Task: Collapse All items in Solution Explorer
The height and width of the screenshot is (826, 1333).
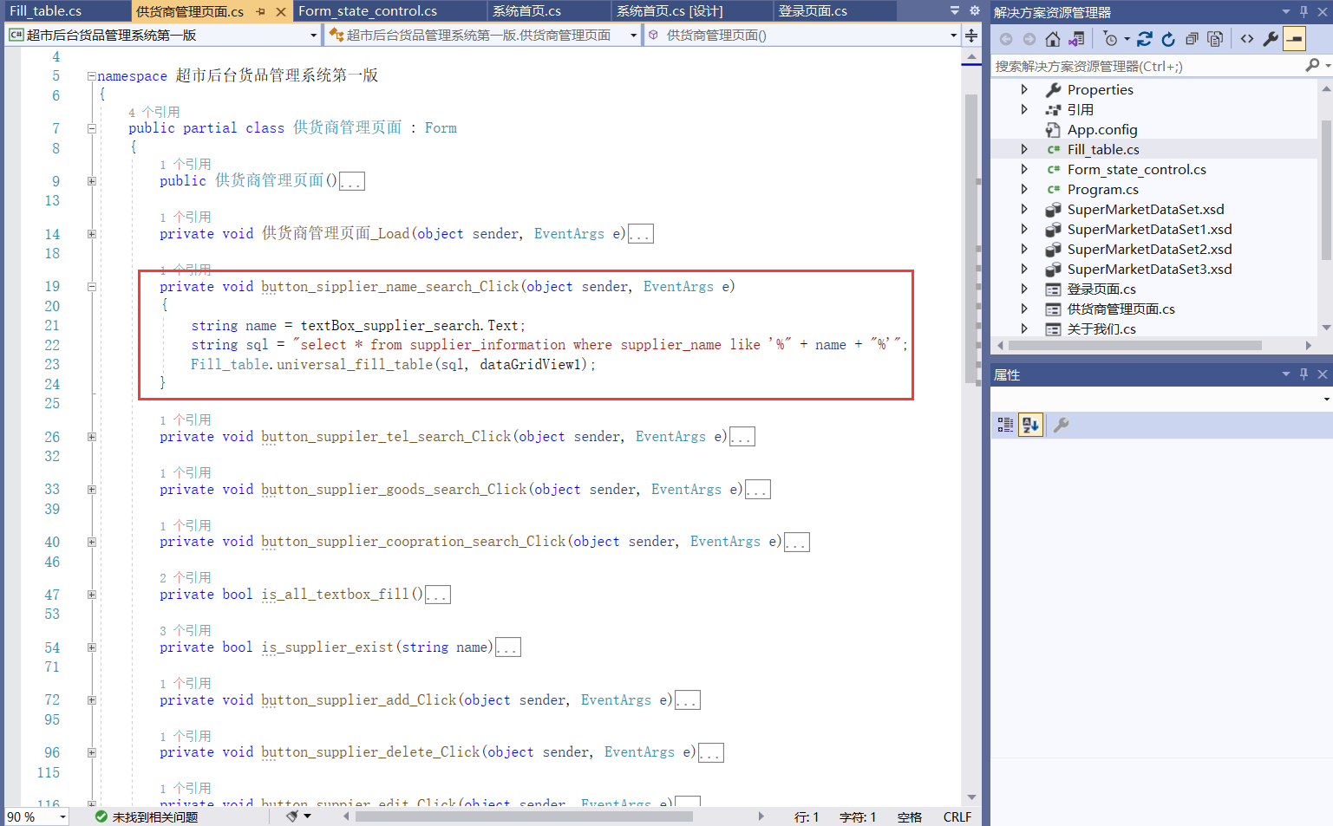Action: 1192,39
